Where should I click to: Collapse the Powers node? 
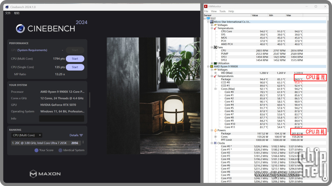tap(212, 130)
